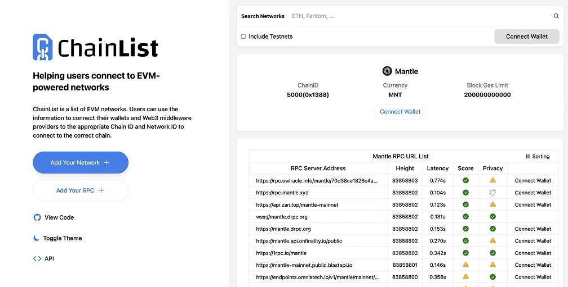This screenshot has height=287, width=568.
Task: Click privacy check icon for 1rpc.io/mantle row
Action: (492, 253)
